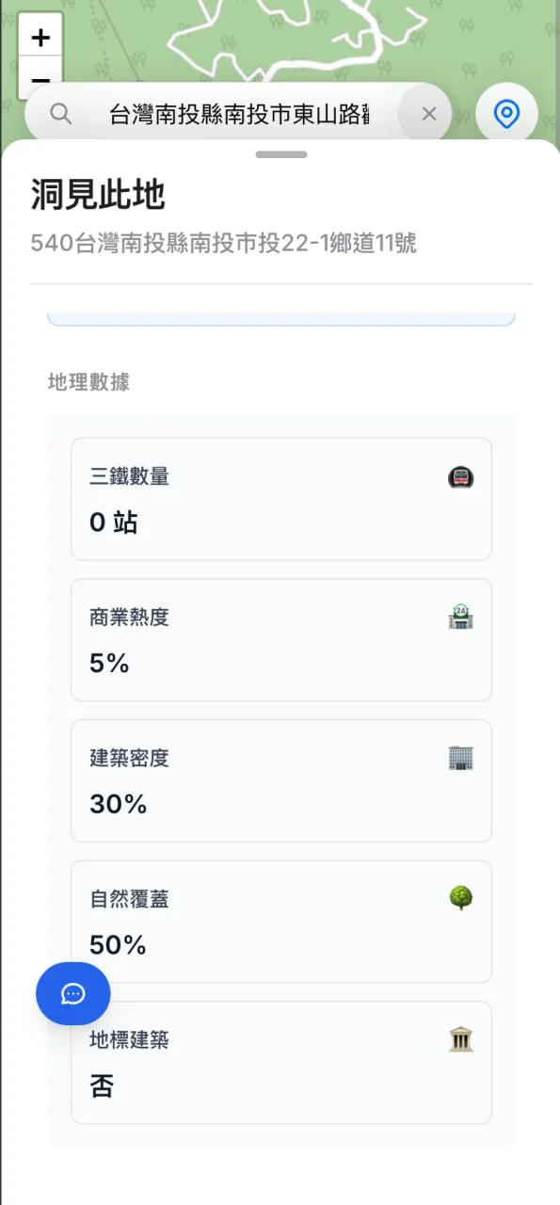
Task: Select the metro icon on 三鐵數量 card
Action: [x=460, y=477]
